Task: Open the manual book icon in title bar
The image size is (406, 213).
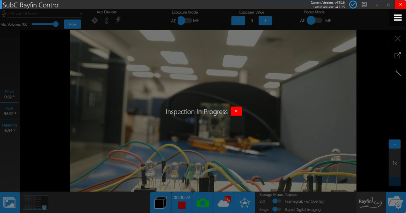Action: (x=364, y=5)
